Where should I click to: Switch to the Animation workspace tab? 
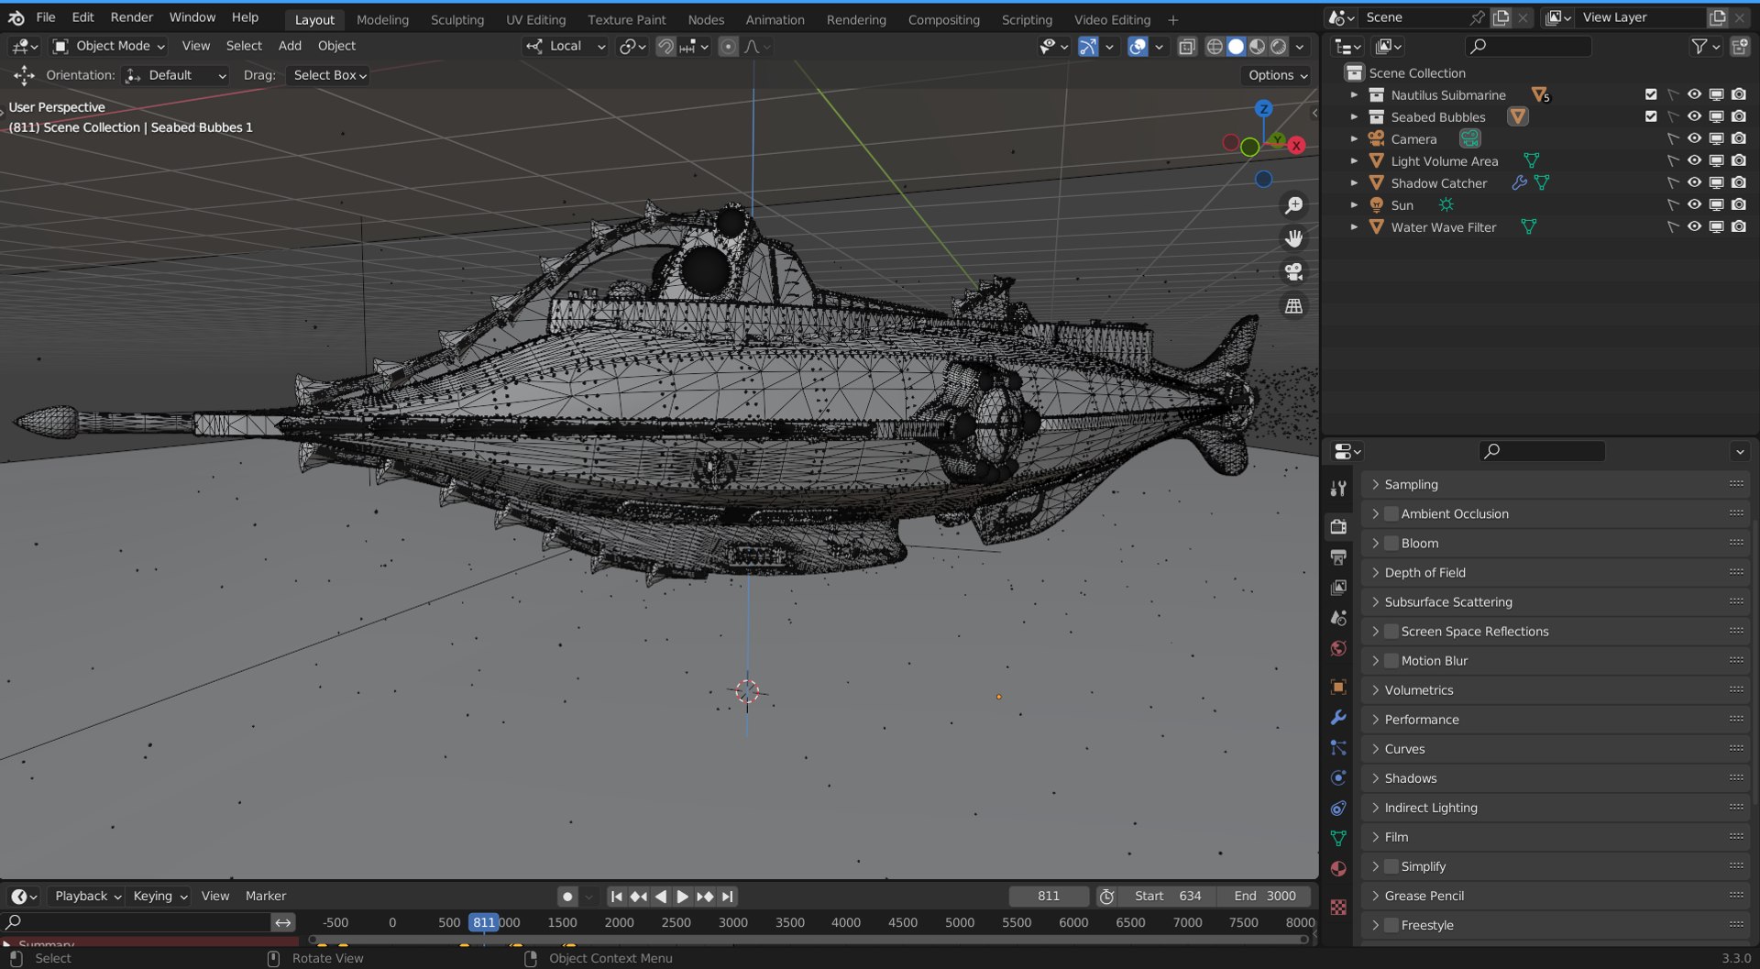[775, 19]
